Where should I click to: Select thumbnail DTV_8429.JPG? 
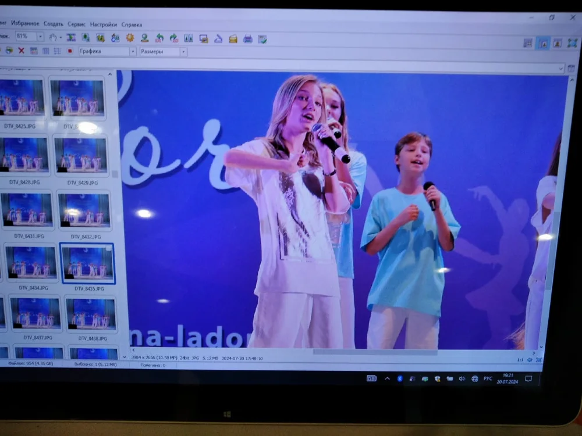pos(82,156)
